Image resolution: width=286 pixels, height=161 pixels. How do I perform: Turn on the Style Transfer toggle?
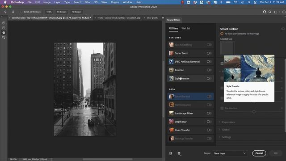click(209, 78)
